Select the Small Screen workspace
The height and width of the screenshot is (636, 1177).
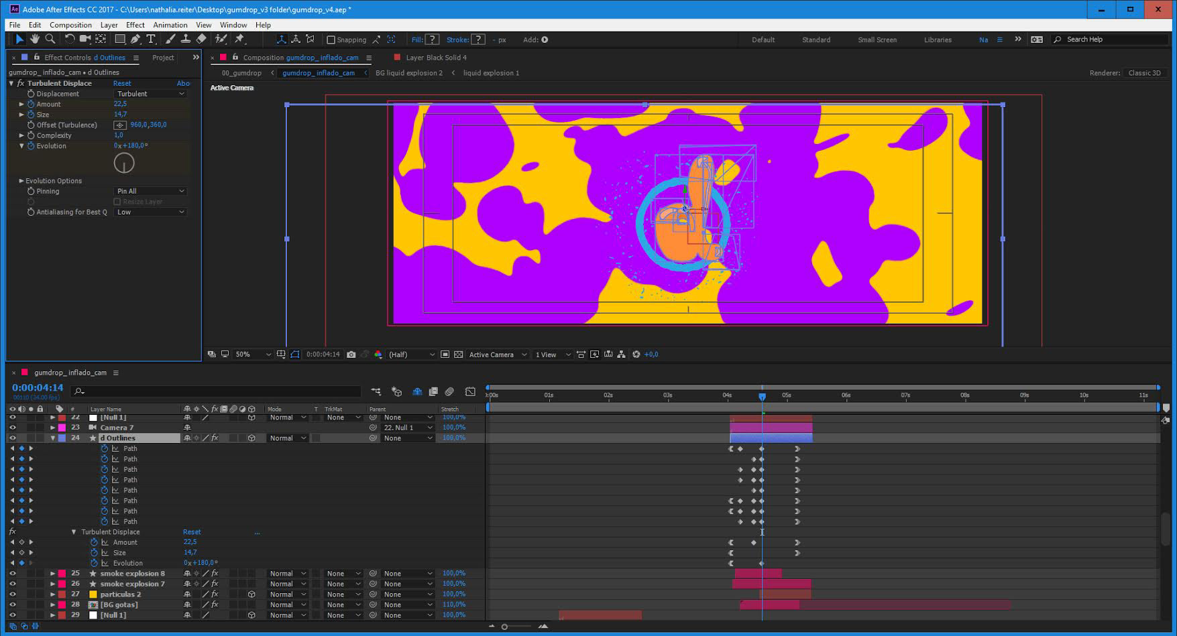point(877,40)
